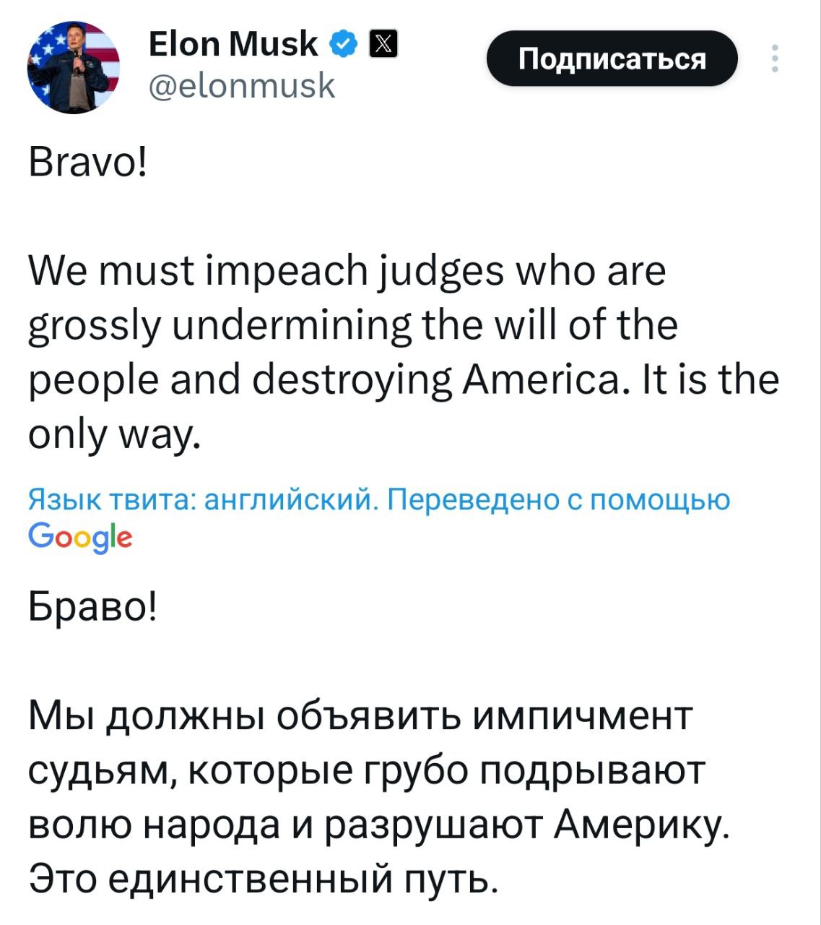Open the three-dot more options menu
Image resolution: width=821 pixels, height=925 pixels.
click(775, 59)
